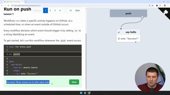Image resolution: width=170 pixels, height=95 pixels.
Task: Click the push event node
Action: click(x=128, y=13)
